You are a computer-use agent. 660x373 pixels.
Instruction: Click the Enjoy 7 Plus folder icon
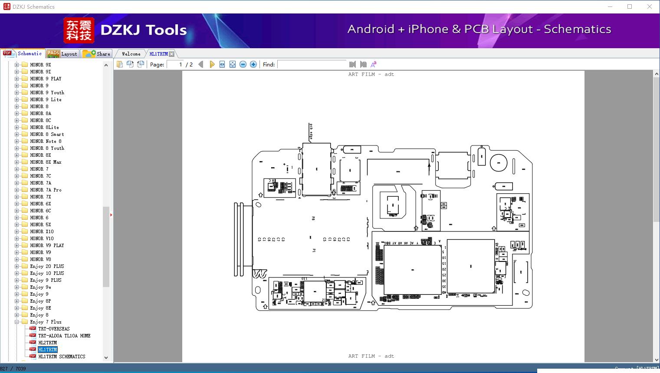25,322
